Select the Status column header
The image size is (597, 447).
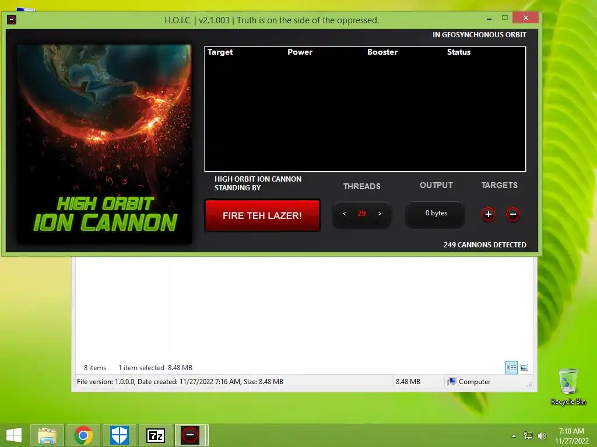[459, 52]
